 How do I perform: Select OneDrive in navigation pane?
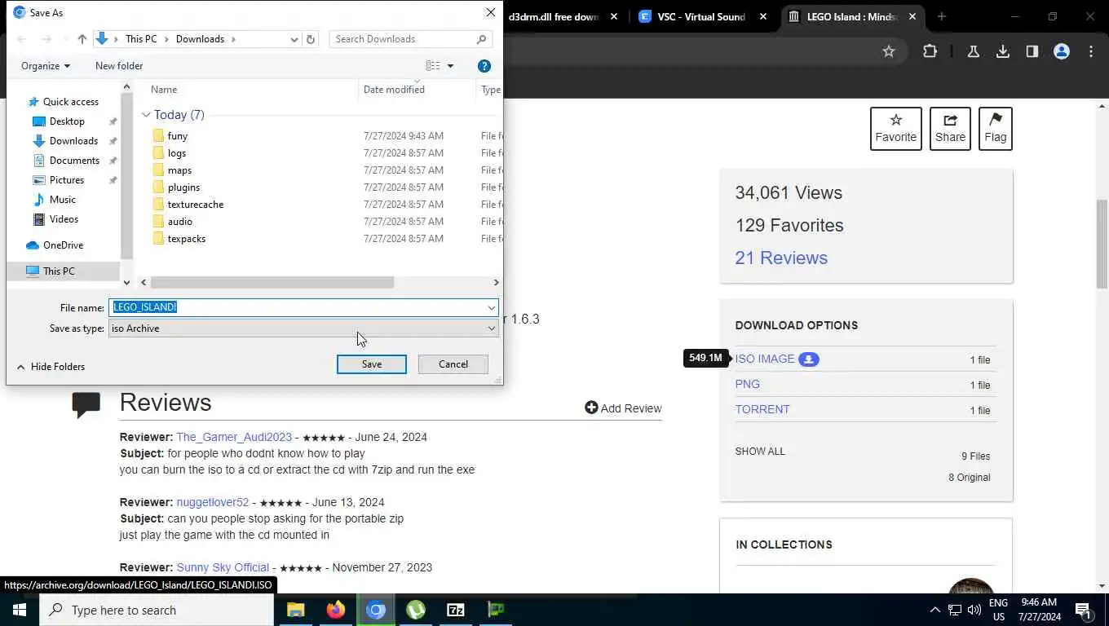click(x=63, y=245)
